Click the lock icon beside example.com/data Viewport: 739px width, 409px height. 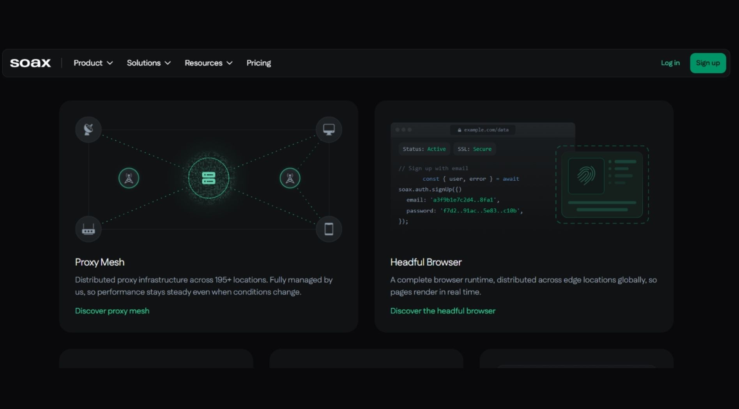[x=460, y=130]
